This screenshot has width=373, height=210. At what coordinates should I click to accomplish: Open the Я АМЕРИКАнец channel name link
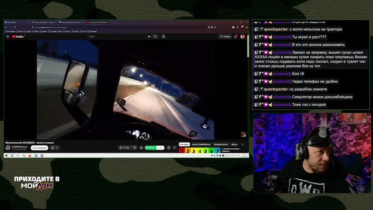[x=19, y=147]
